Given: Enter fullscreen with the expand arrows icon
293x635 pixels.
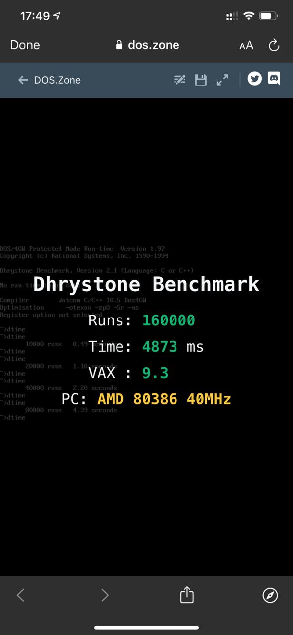Looking at the screenshot, I should pos(222,80).
